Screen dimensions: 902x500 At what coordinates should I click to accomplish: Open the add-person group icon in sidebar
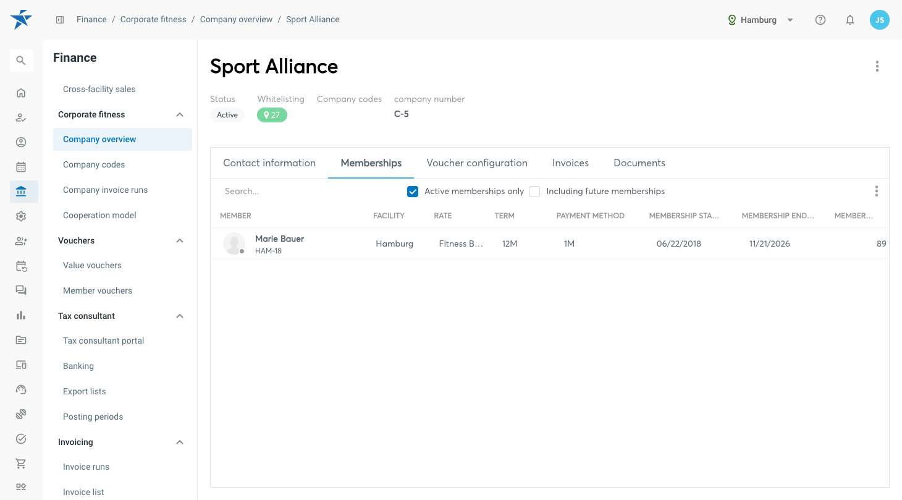tap(21, 241)
